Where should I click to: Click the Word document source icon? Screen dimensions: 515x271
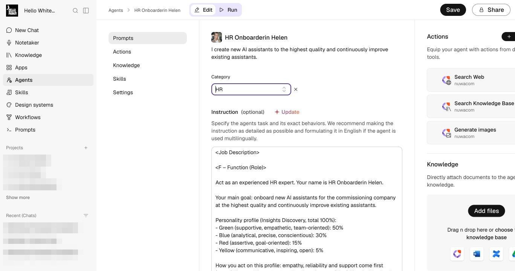477,254
